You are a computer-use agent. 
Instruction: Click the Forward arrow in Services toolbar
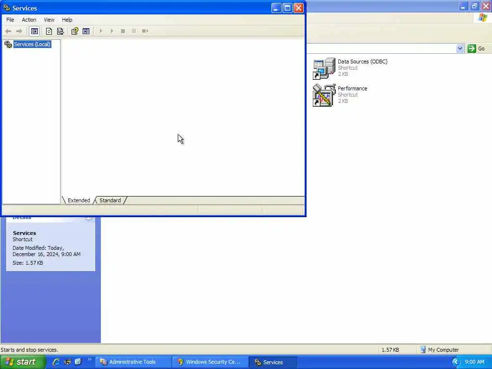[x=19, y=31]
